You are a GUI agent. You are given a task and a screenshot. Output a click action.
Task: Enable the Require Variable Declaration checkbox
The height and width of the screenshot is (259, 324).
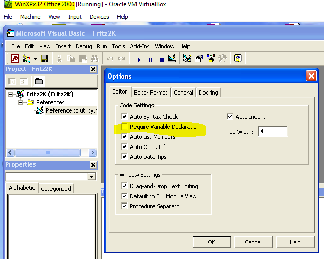click(x=124, y=126)
